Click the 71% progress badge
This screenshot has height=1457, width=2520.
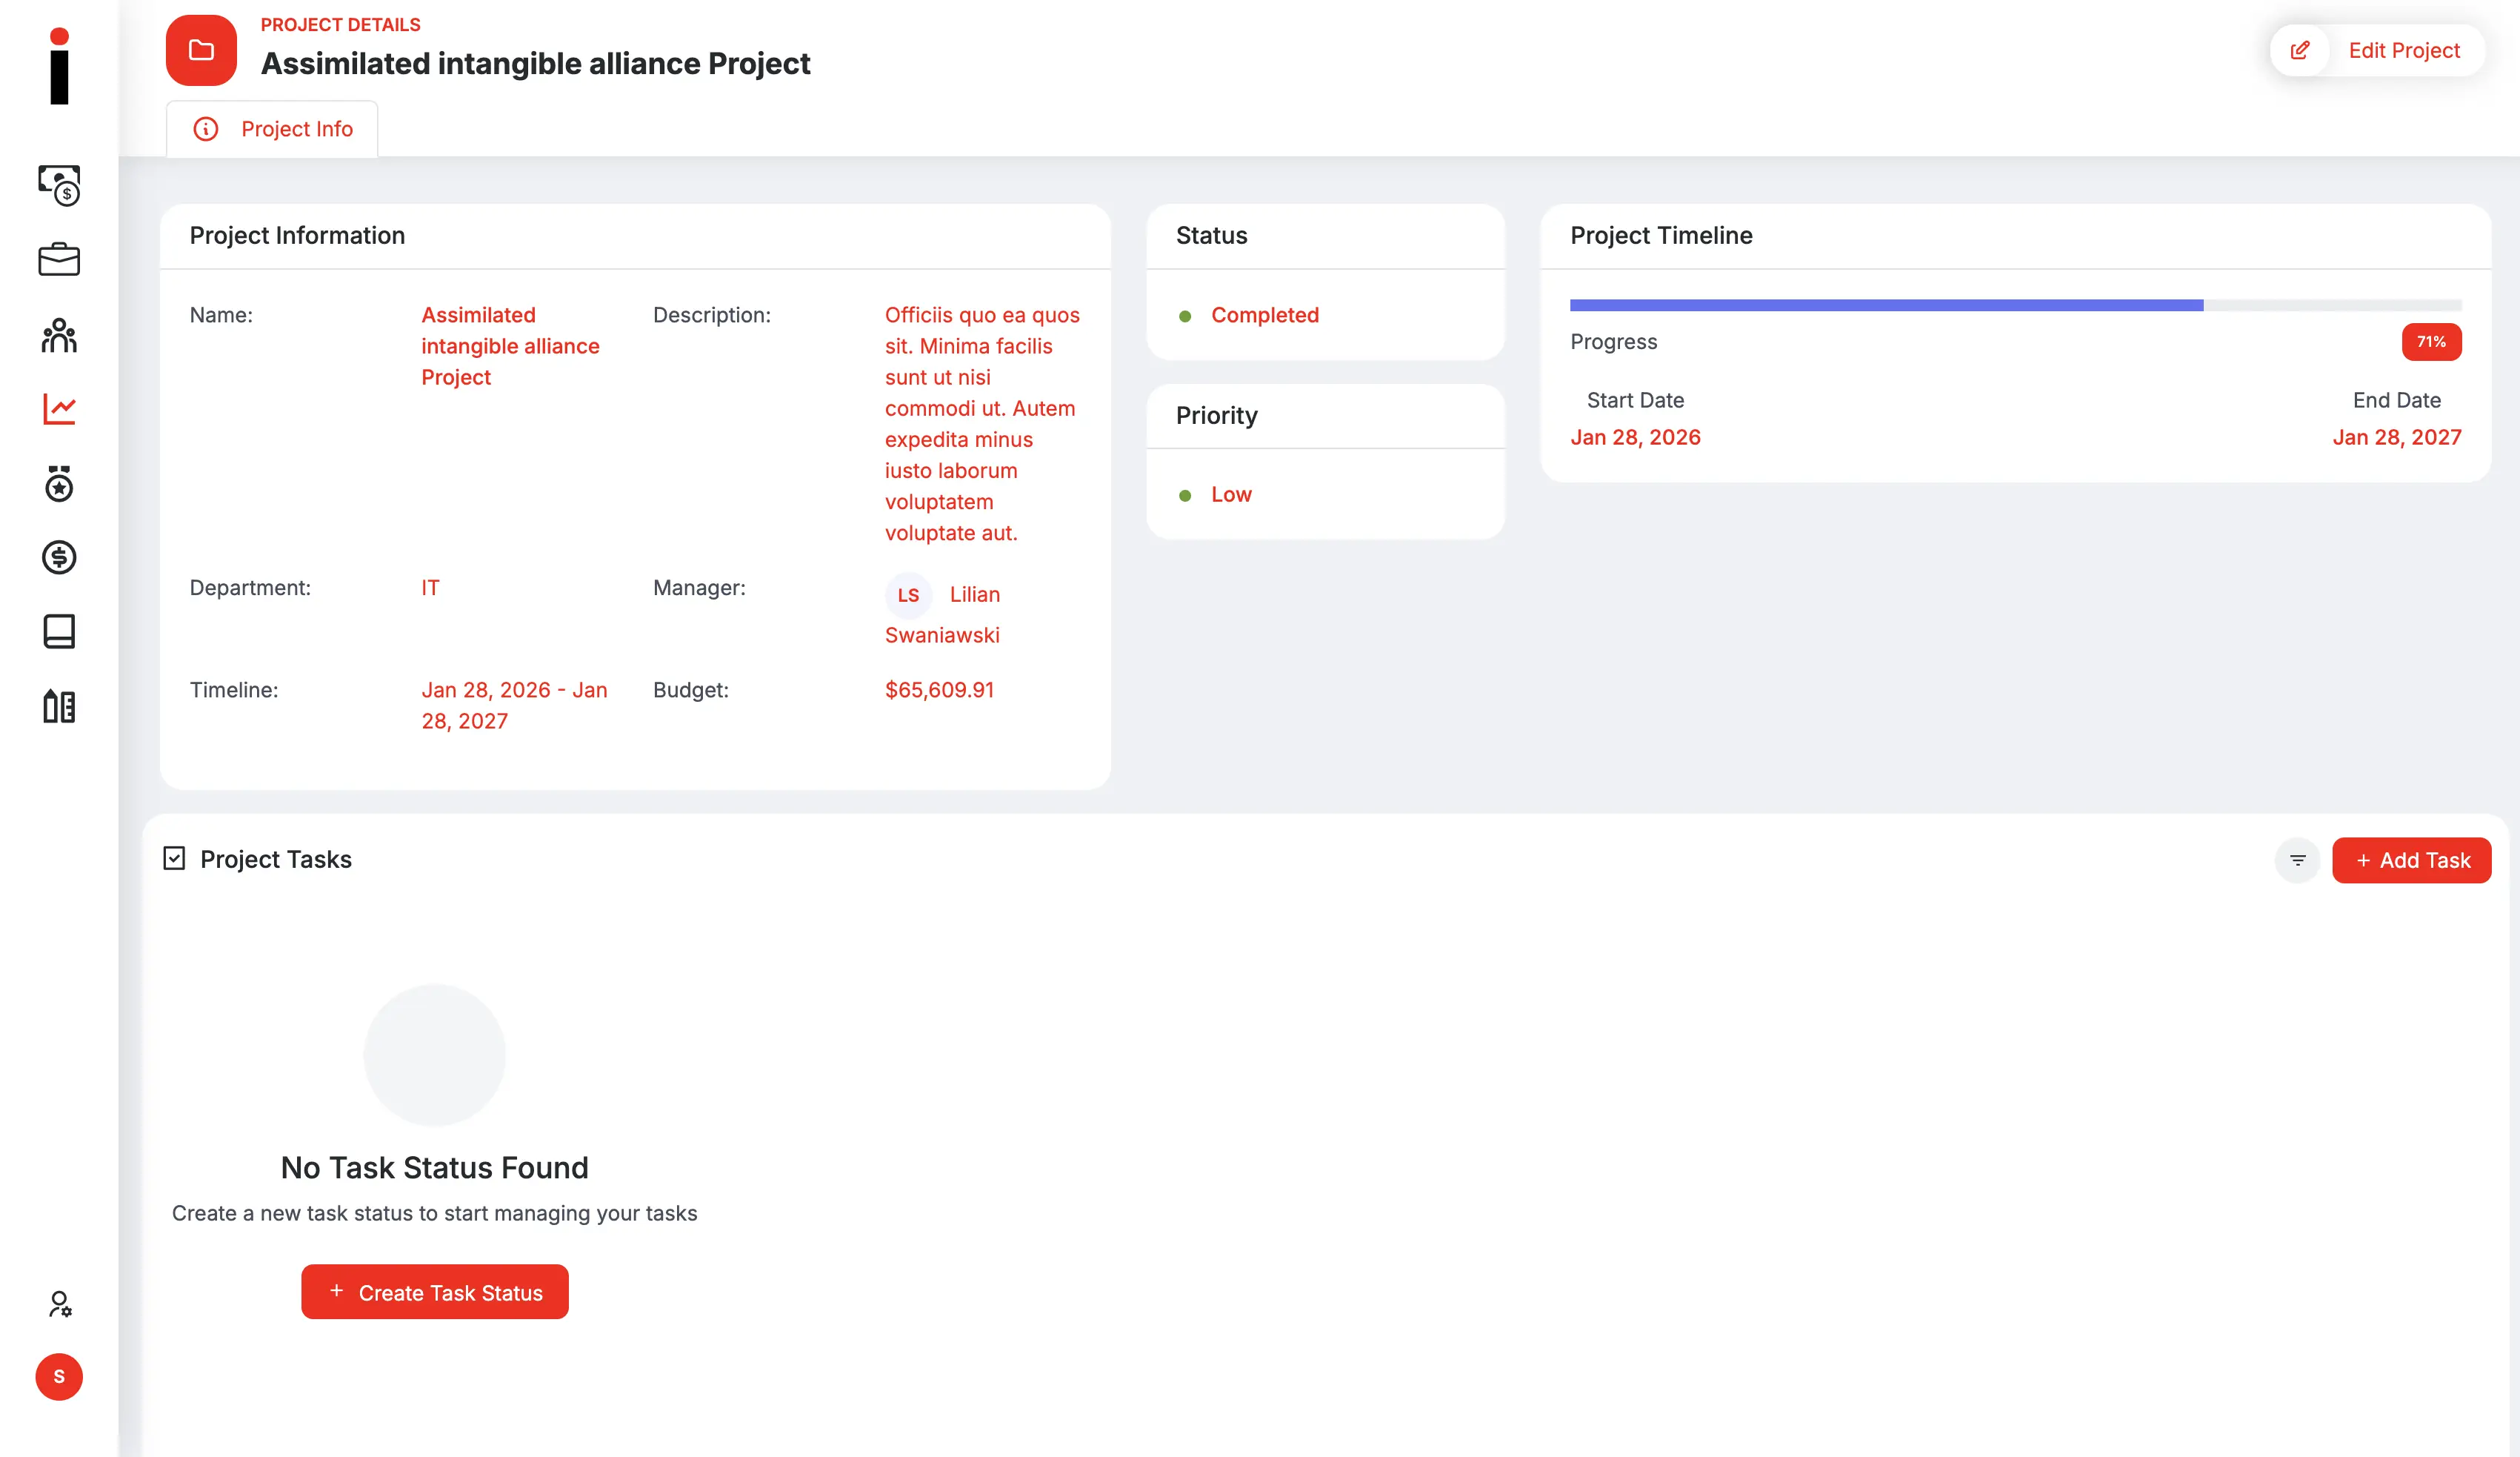coord(2432,342)
